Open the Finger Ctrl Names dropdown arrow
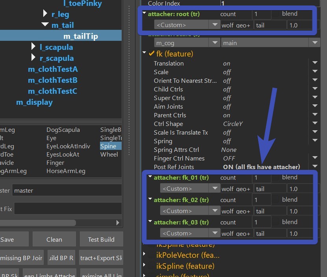This screenshot has width=327, height=277. click(315, 157)
